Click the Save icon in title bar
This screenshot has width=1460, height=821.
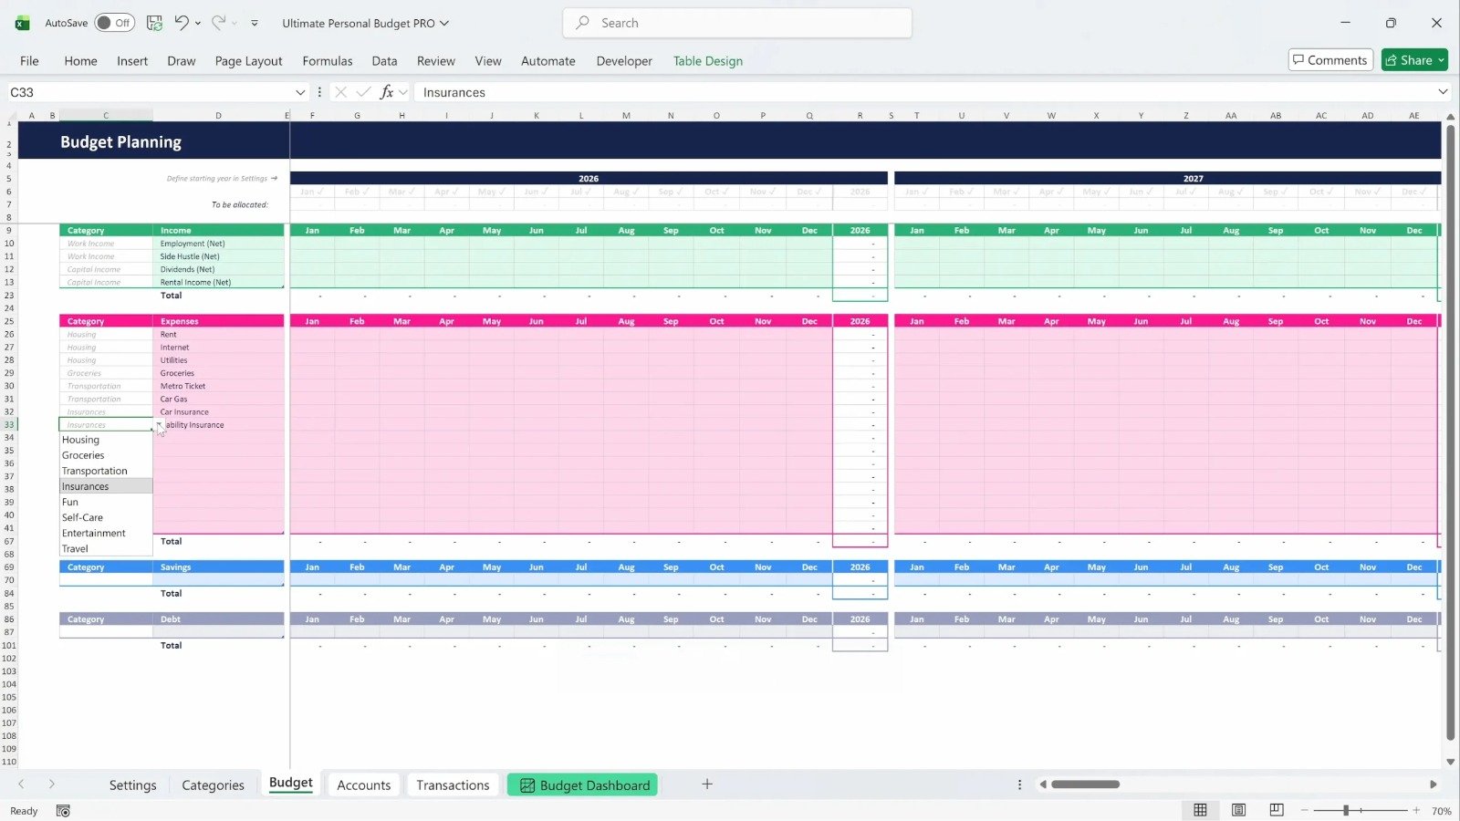154,23
